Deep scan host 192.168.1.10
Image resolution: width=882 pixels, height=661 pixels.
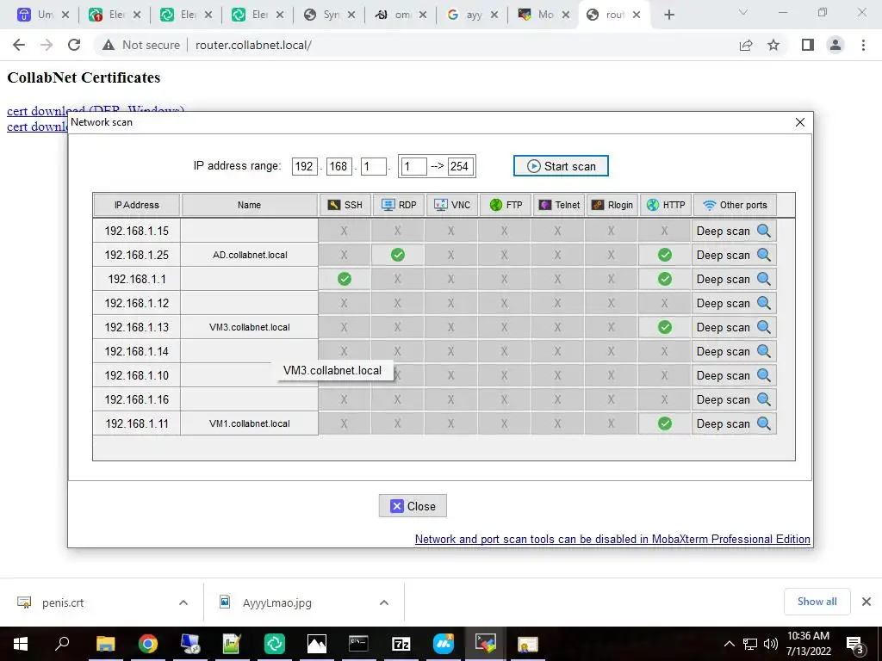pos(734,375)
